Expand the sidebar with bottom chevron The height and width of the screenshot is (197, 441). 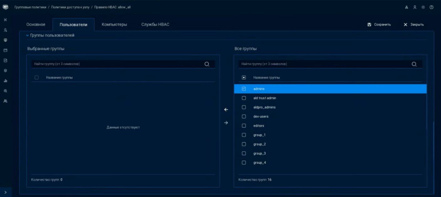pyautogui.click(x=5, y=192)
